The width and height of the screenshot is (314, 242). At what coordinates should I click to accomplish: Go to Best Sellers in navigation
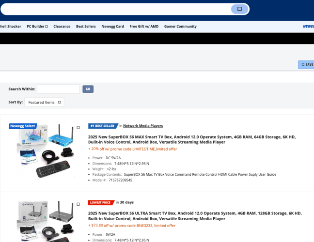[x=86, y=26]
